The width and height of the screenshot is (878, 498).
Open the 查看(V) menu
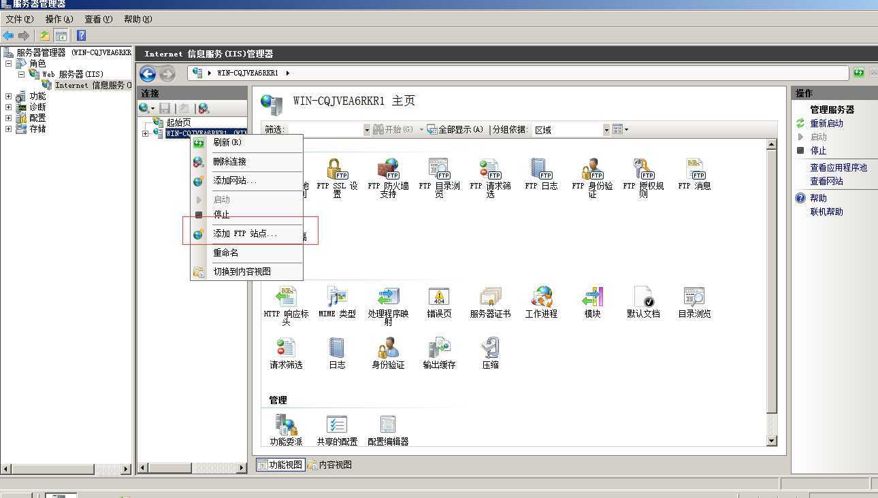point(98,19)
